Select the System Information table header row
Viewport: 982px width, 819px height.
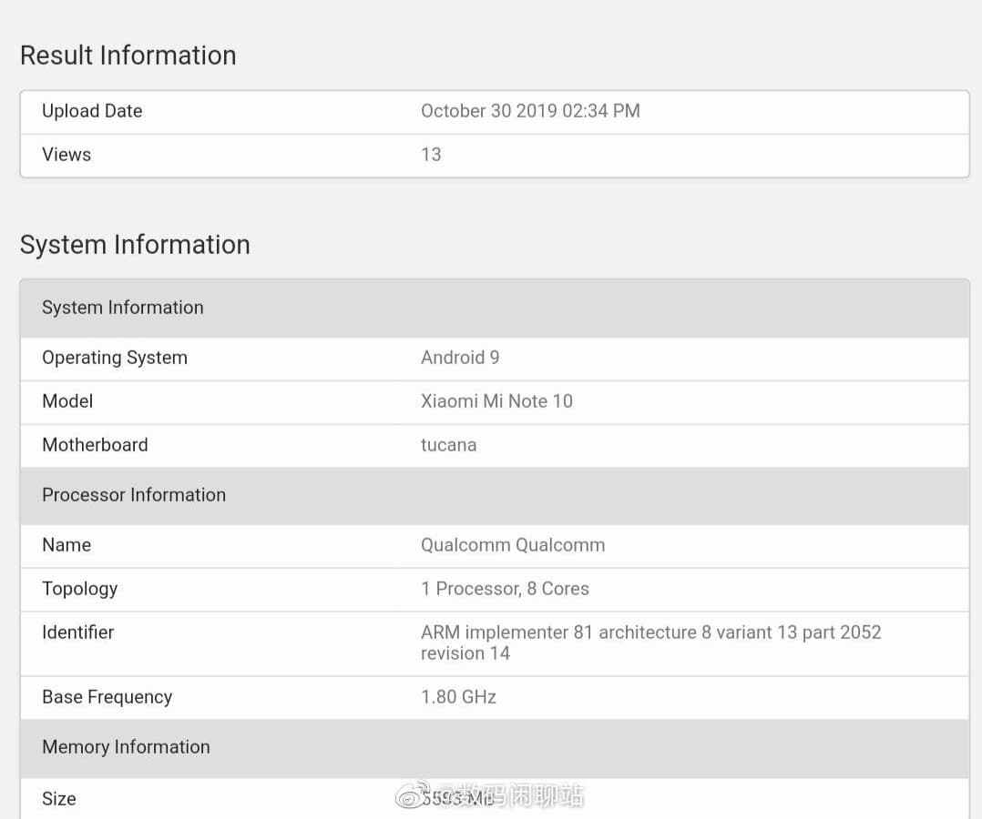(495, 308)
